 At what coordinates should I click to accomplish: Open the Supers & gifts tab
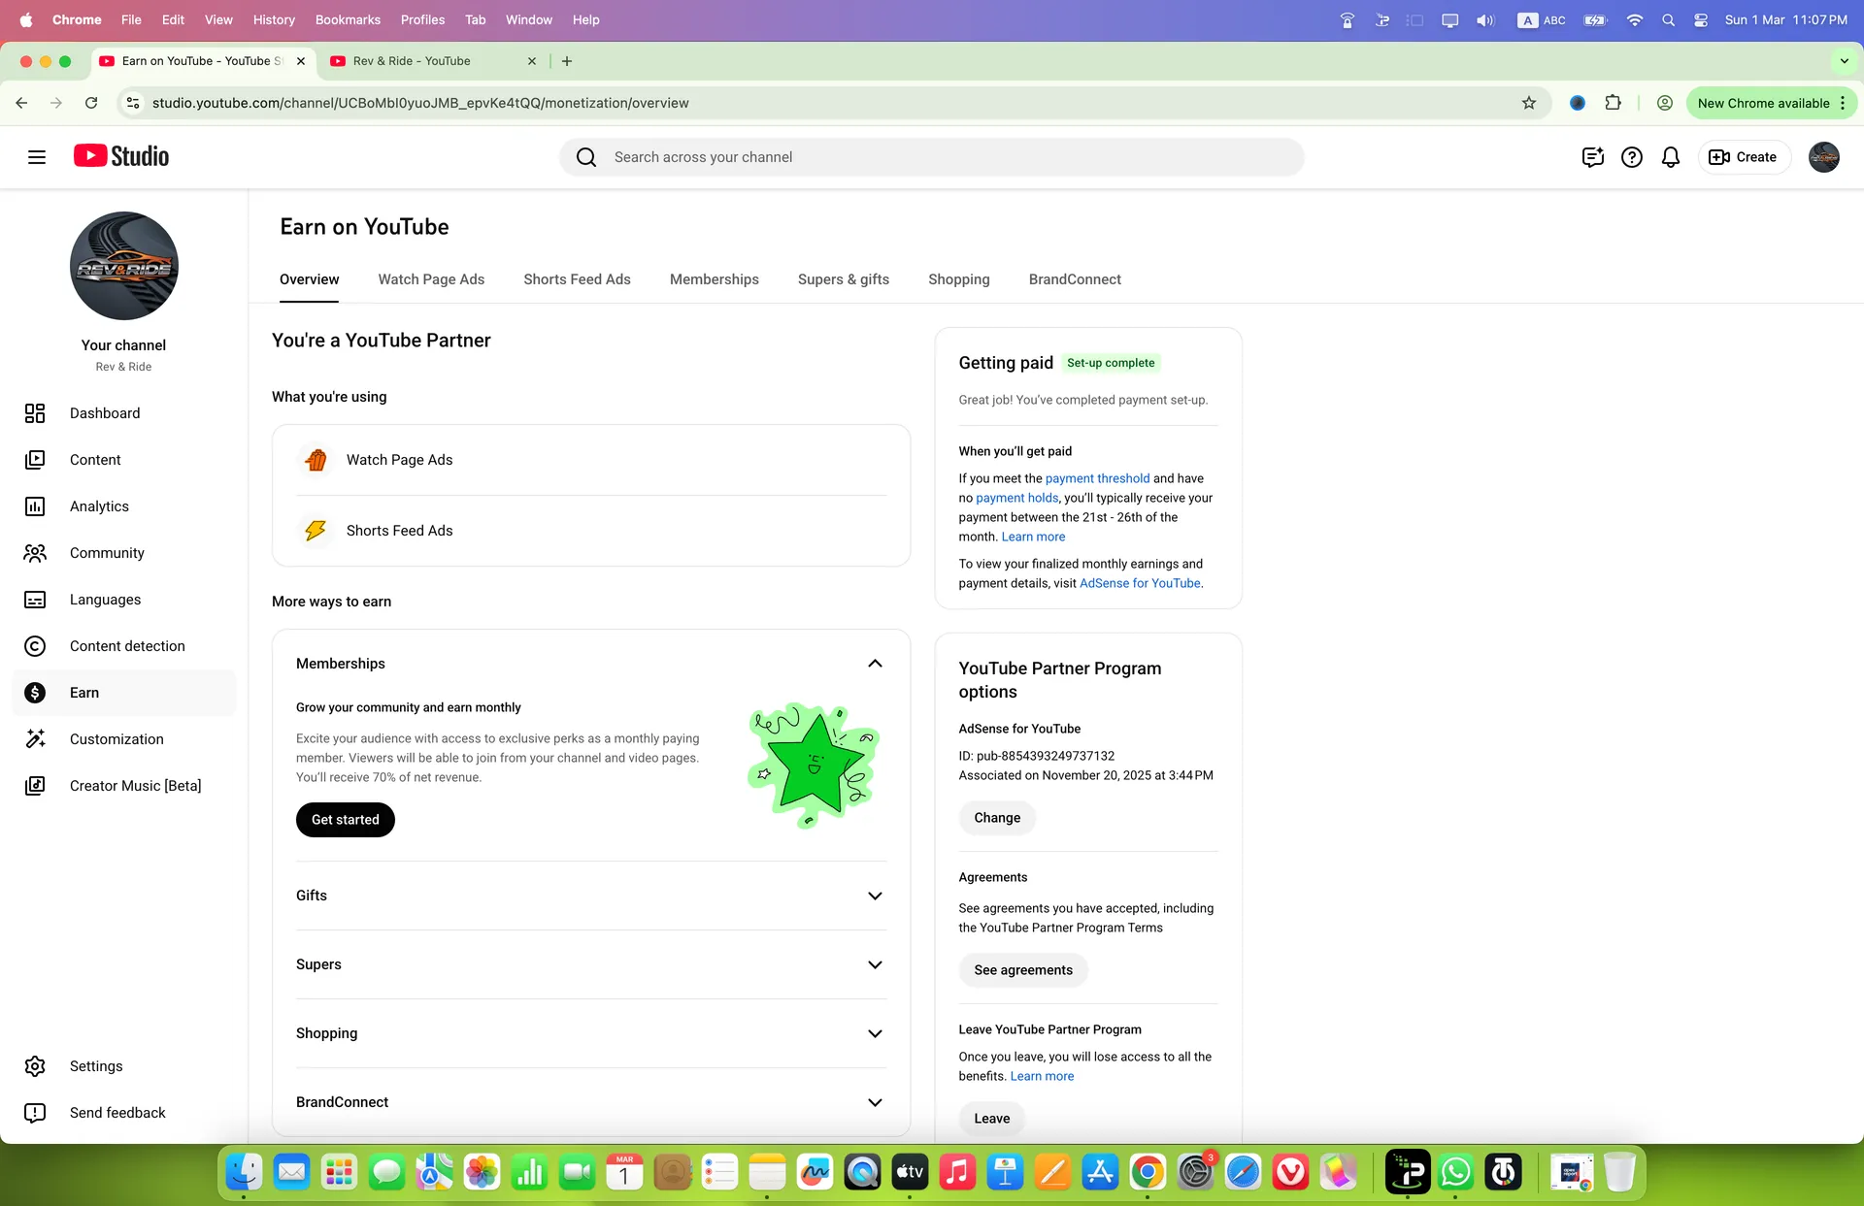[844, 279]
